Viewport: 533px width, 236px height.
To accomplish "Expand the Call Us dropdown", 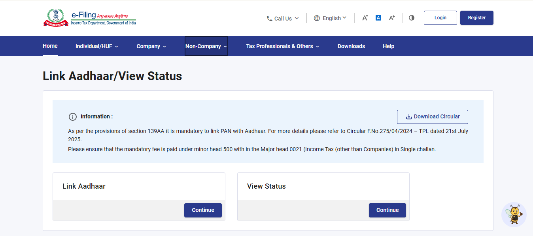I will coord(283,18).
